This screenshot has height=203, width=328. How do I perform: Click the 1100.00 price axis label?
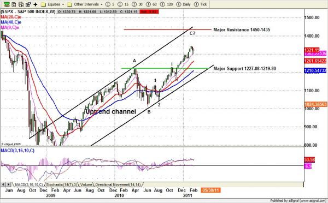(x=312, y=91)
